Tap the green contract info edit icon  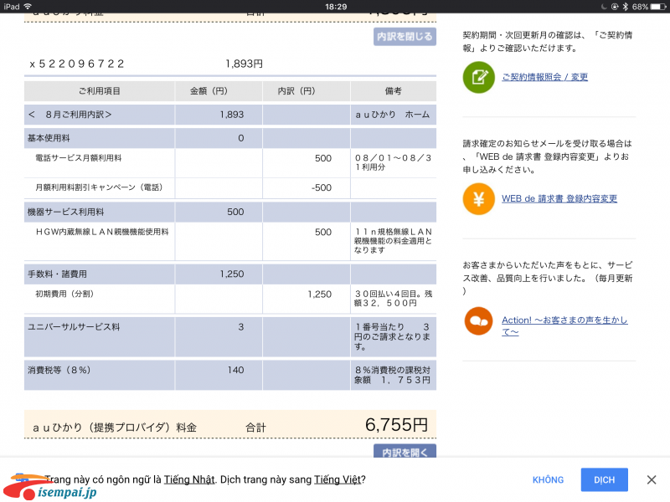pyautogui.click(x=478, y=77)
